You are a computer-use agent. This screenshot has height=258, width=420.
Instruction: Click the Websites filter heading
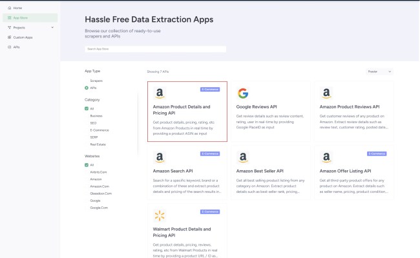92,156
